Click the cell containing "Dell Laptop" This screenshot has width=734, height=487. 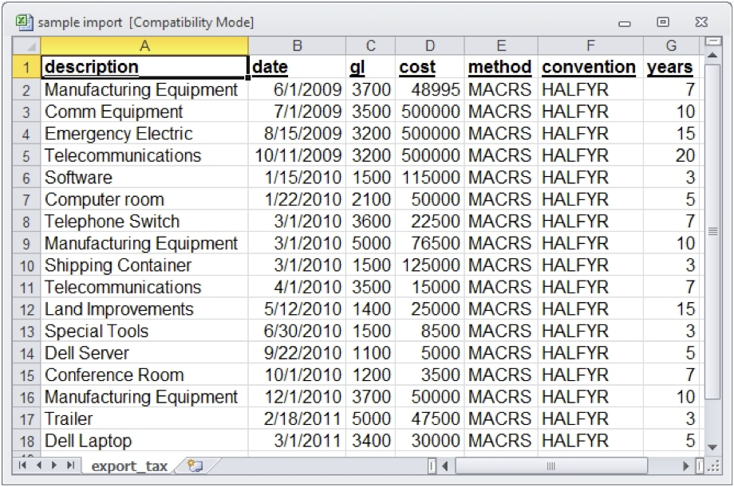pos(144,441)
